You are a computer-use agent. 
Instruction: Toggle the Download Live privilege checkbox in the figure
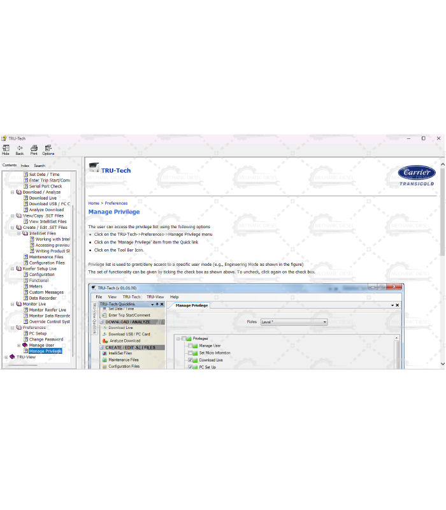(x=190, y=360)
